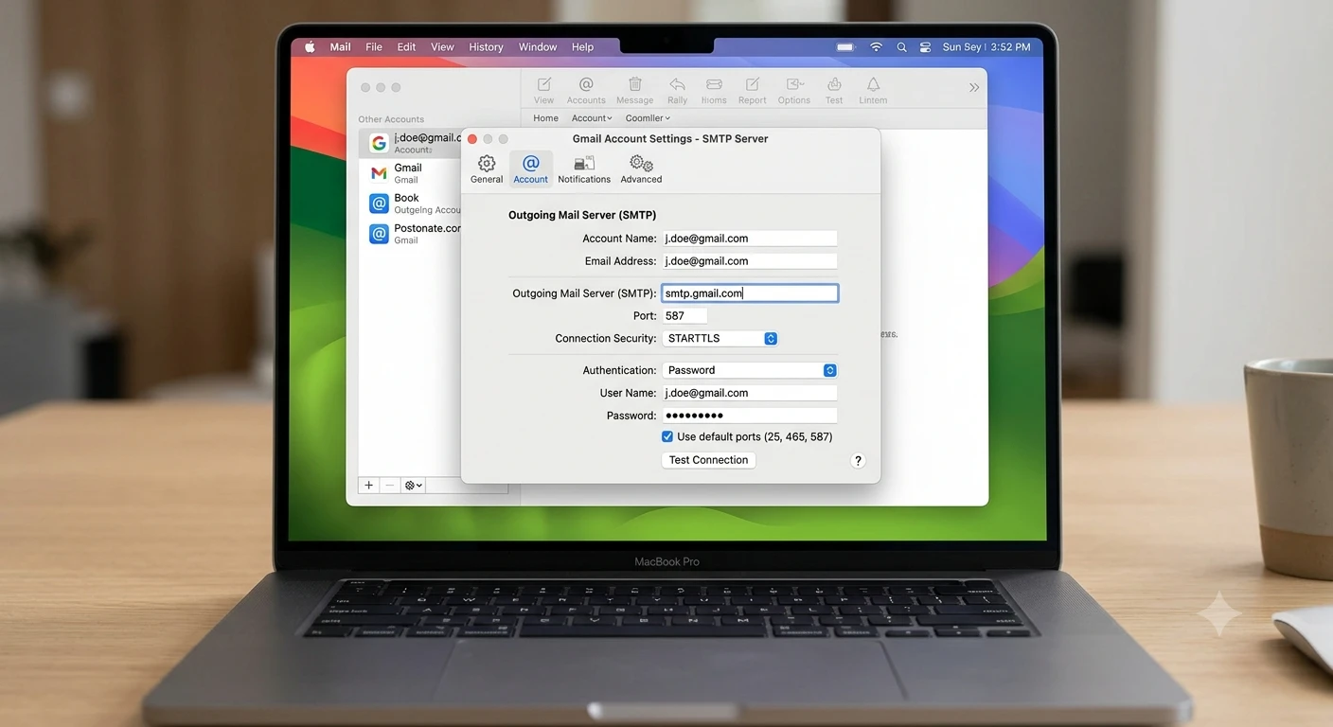Click the Test Connection button
The image size is (1333, 727).
(x=708, y=460)
